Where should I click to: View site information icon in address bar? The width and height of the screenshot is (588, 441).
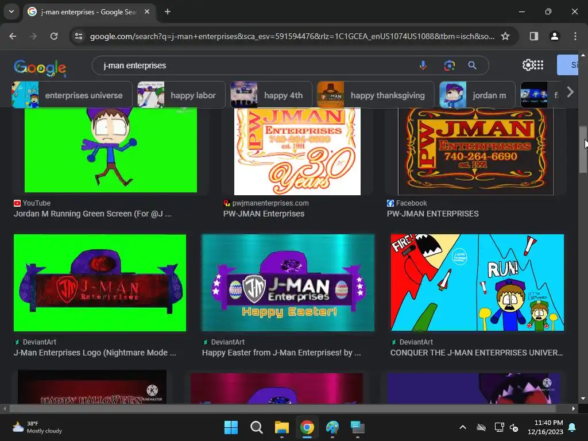click(78, 36)
